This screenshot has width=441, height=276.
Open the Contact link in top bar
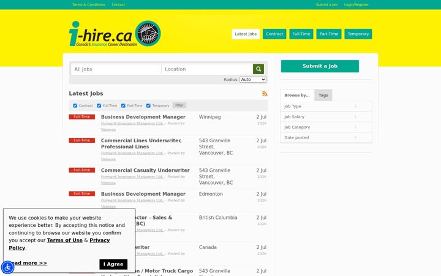[118, 4]
